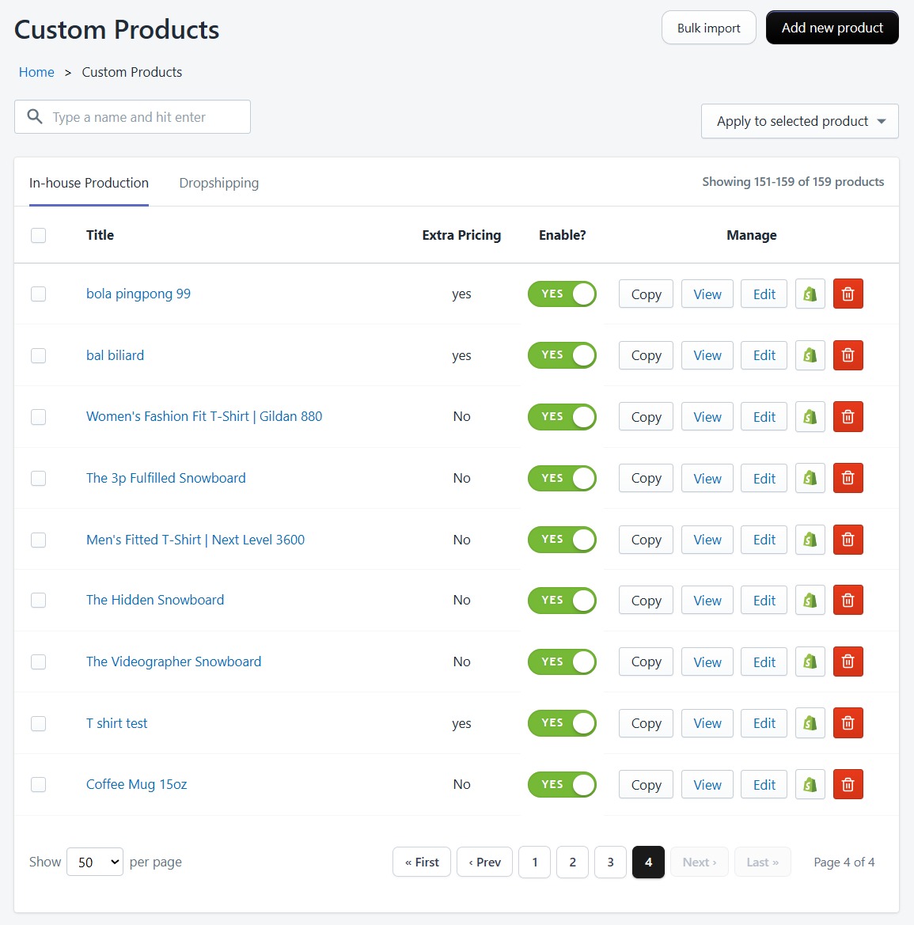
Task: Tick the checkbox for The 3p Fulfilled Snowboard
Action: pos(38,478)
